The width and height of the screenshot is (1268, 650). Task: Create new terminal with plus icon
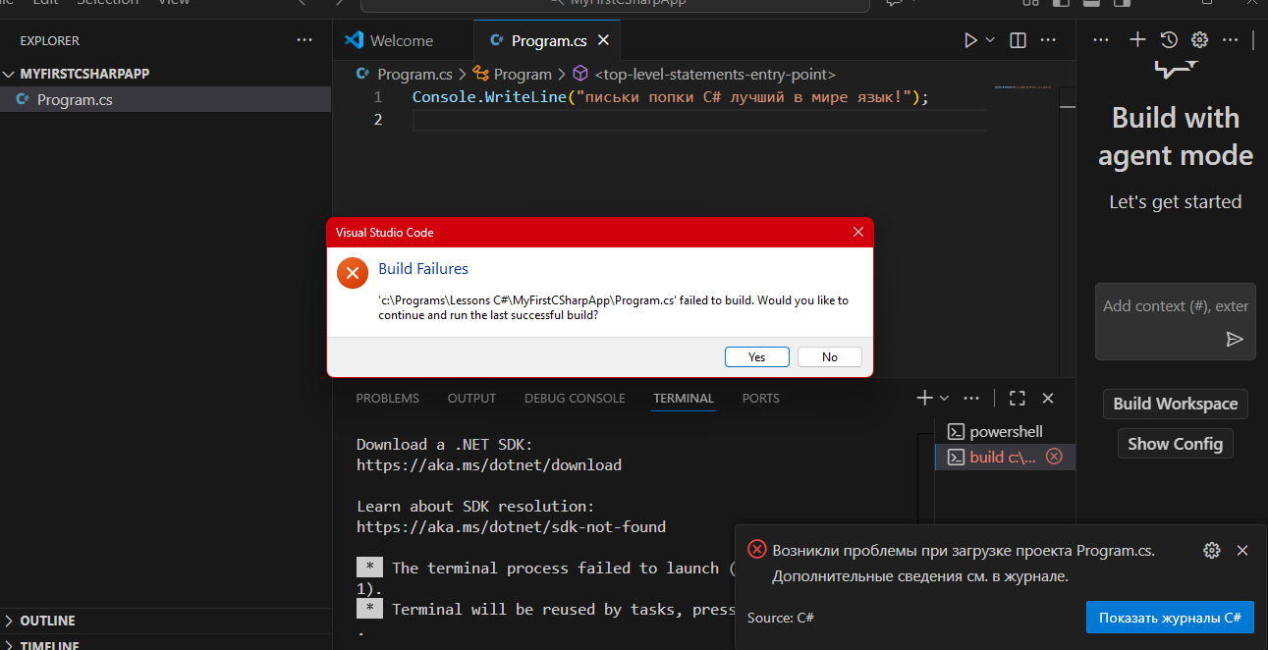pos(924,398)
